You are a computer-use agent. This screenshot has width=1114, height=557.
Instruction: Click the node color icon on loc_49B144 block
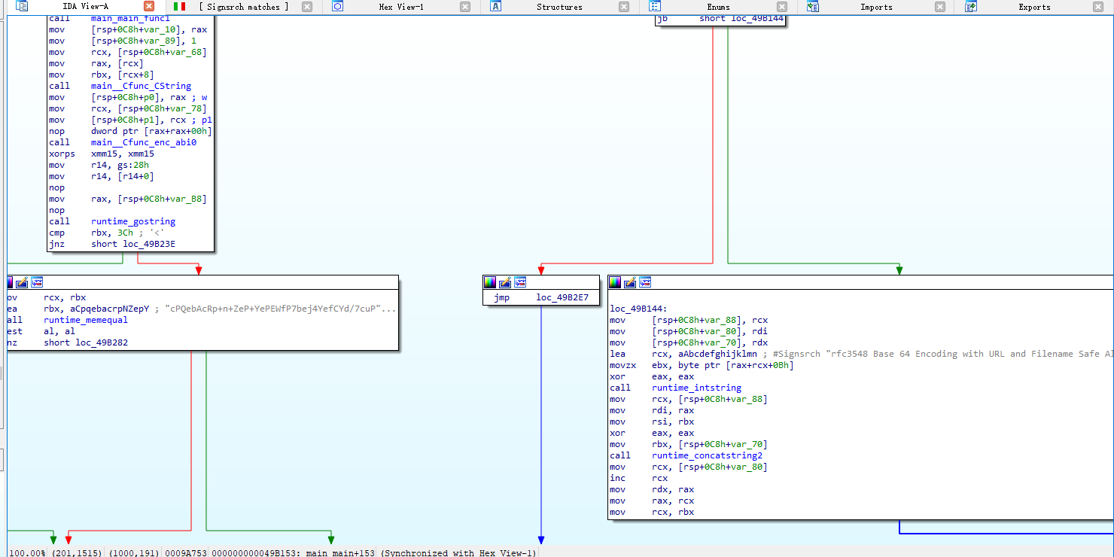(616, 282)
